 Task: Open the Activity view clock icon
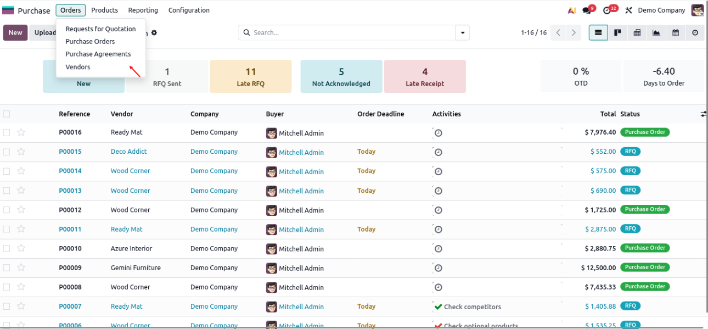coord(695,33)
